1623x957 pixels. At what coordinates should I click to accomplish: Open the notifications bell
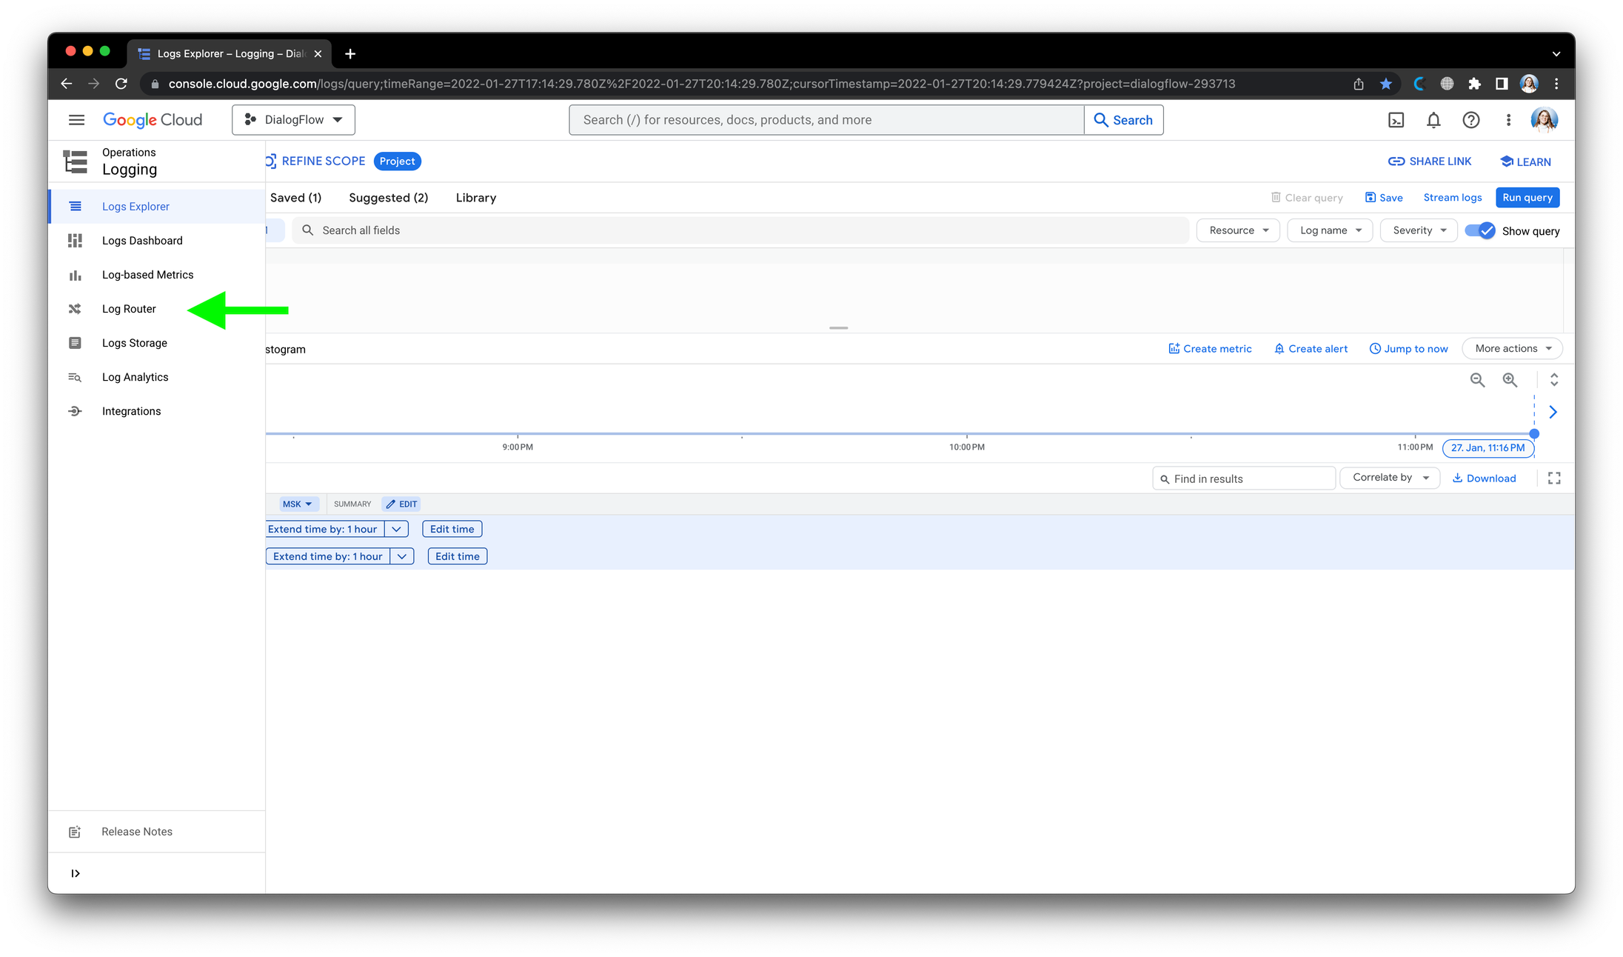click(1433, 120)
